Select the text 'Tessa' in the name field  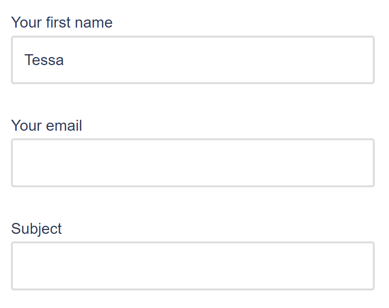pyautogui.click(x=44, y=60)
